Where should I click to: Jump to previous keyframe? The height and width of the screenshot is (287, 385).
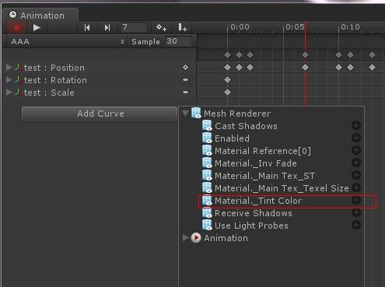(x=87, y=27)
